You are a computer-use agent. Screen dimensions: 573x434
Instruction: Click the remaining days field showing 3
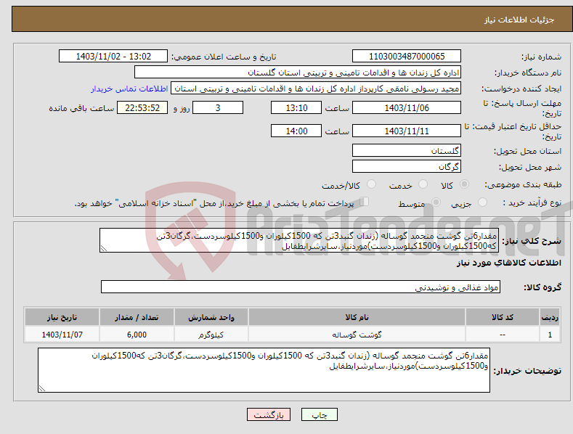218,108
